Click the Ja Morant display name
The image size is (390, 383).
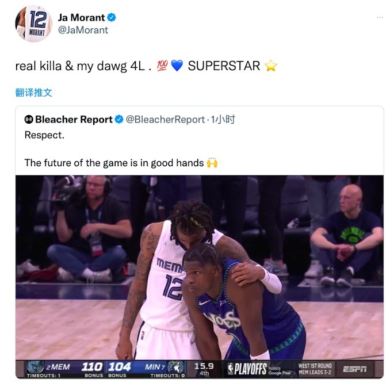(x=81, y=18)
